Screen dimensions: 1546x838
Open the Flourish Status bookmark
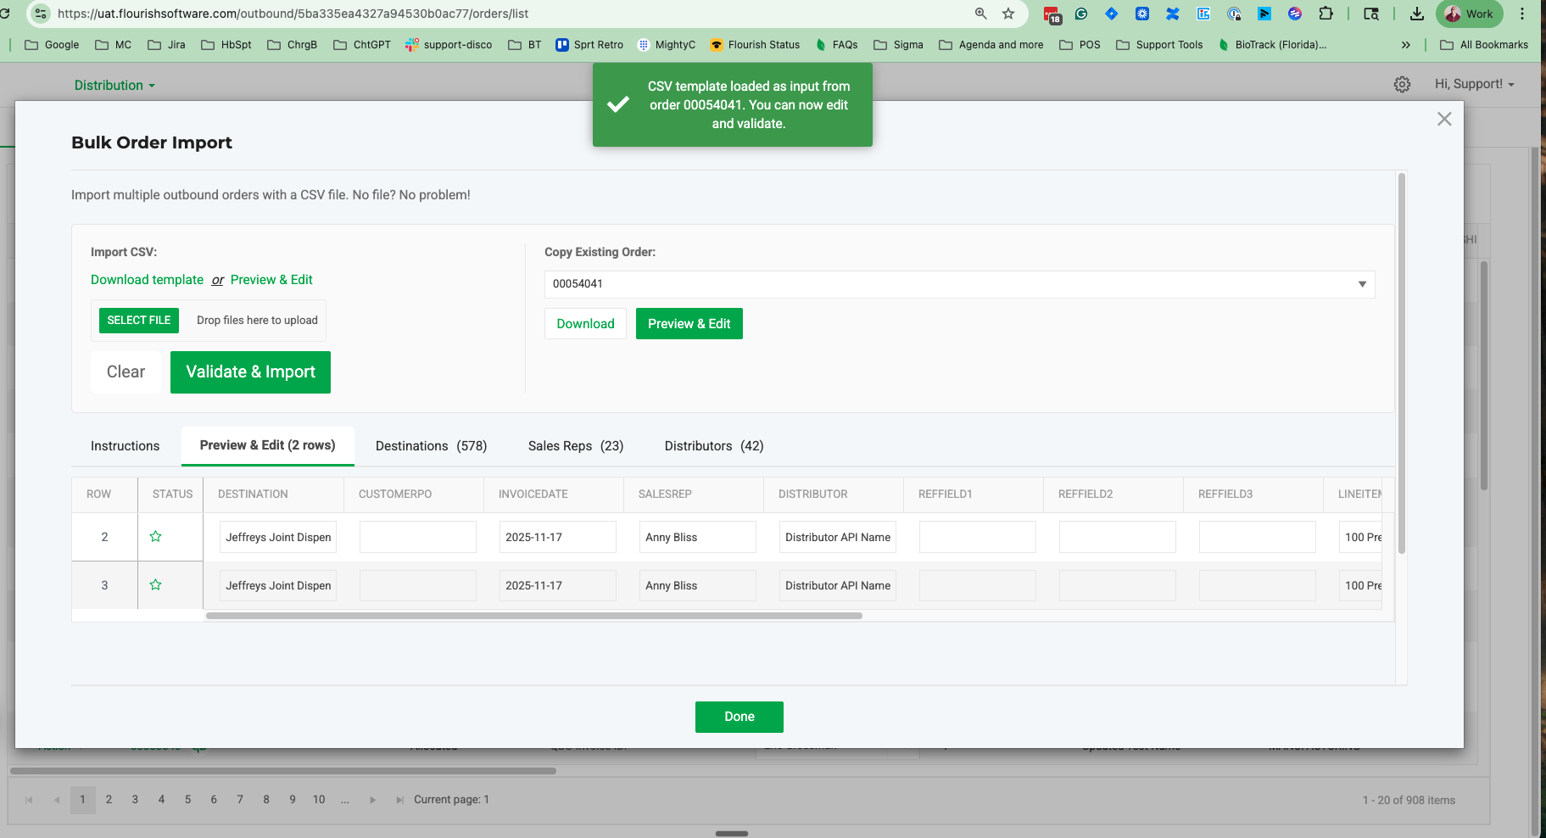click(755, 45)
